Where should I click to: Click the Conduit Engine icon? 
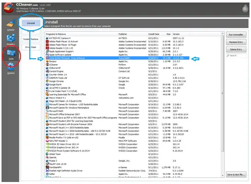click(47, 71)
